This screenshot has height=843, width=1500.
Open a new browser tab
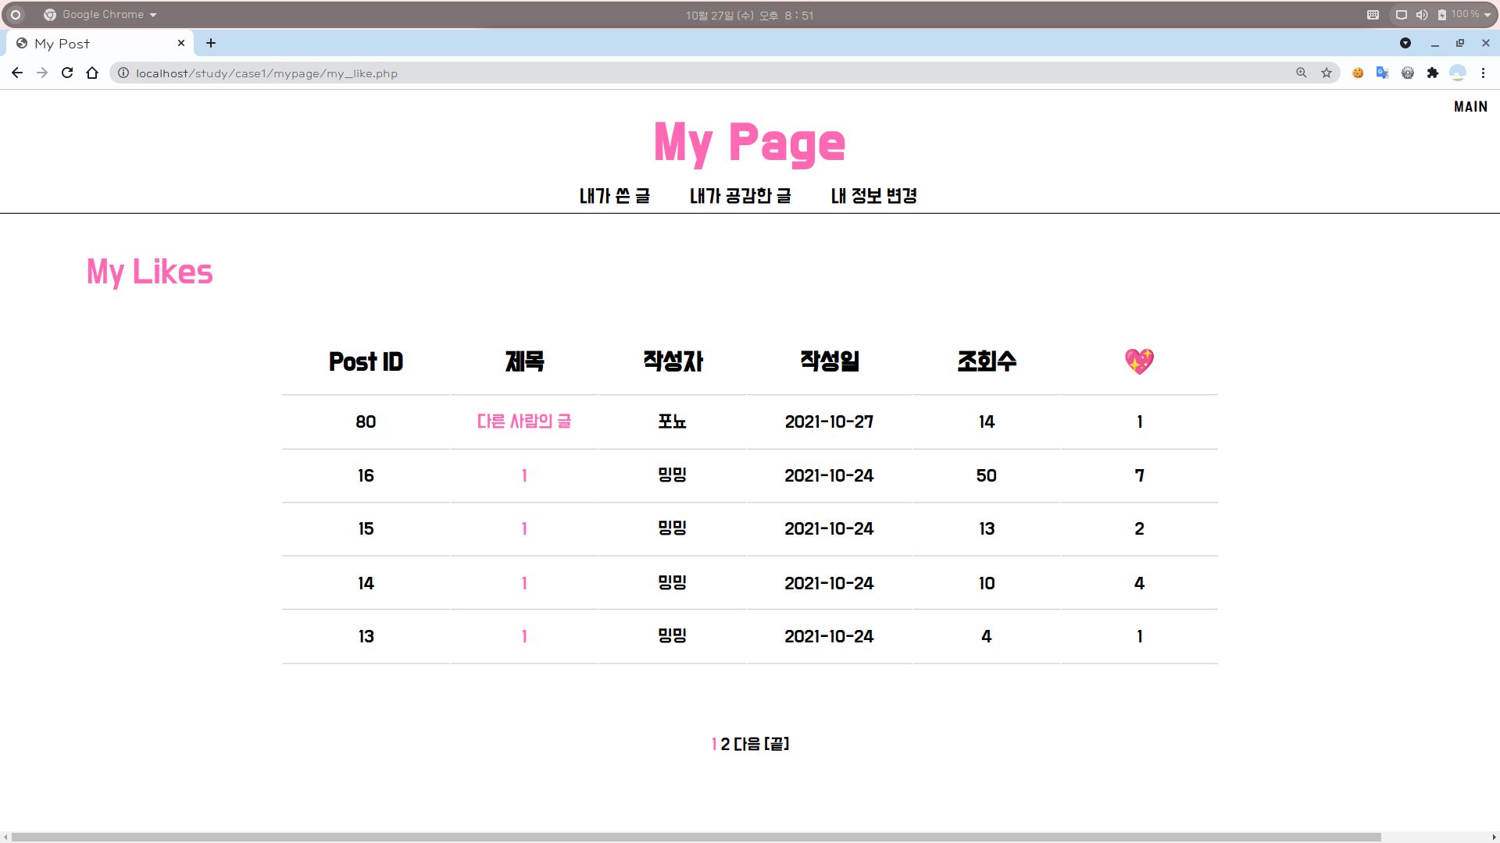click(211, 44)
